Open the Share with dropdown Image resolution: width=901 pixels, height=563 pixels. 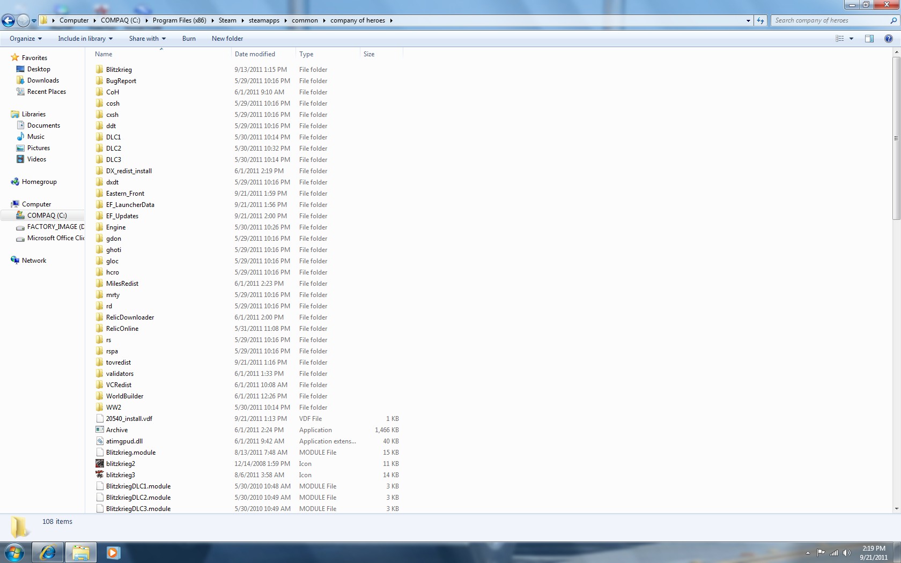[147, 39]
